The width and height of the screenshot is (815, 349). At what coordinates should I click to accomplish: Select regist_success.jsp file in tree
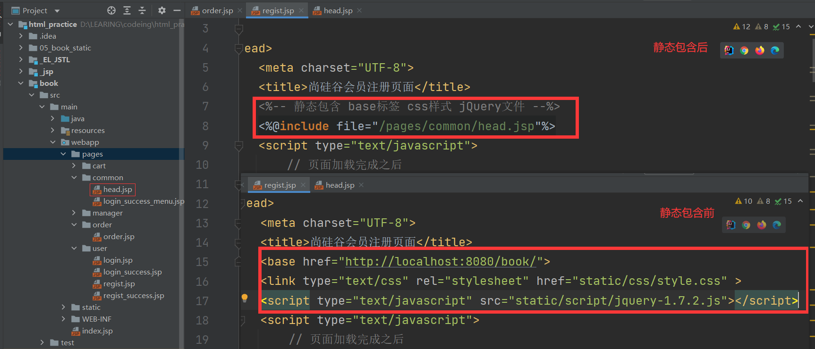coord(128,296)
